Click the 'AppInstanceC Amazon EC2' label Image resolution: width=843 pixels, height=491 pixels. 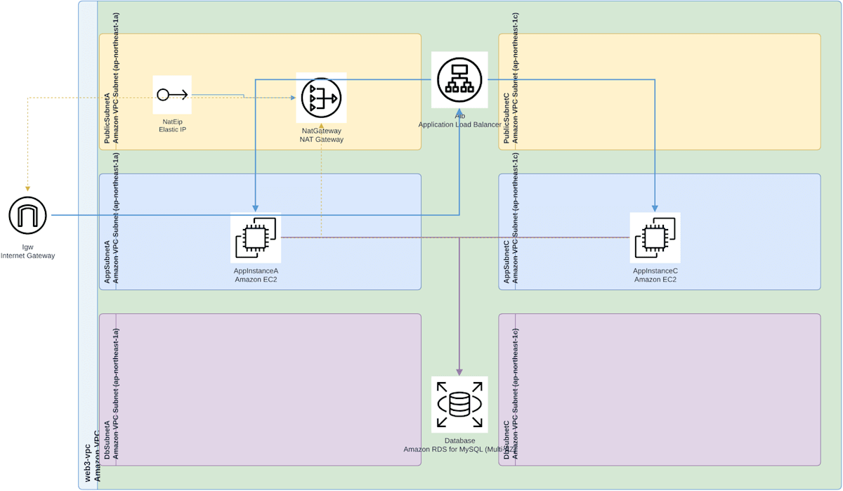655,275
